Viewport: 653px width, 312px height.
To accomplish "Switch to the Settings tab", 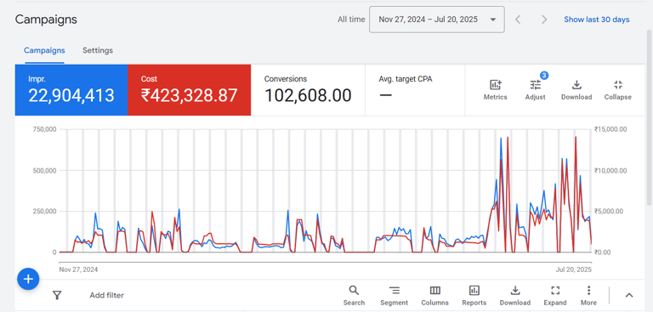I will (x=98, y=50).
